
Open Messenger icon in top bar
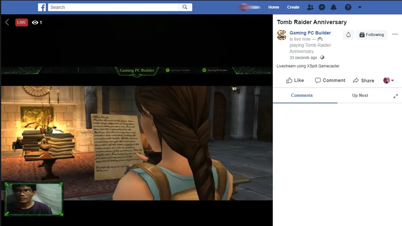(322, 7)
